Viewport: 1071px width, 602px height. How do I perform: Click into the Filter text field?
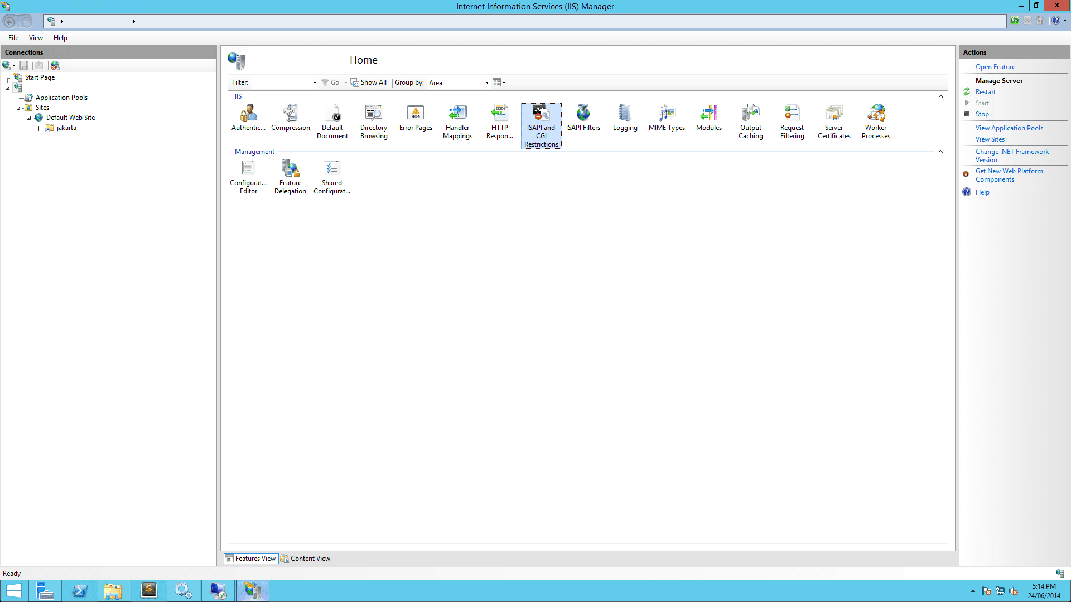point(281,83)
